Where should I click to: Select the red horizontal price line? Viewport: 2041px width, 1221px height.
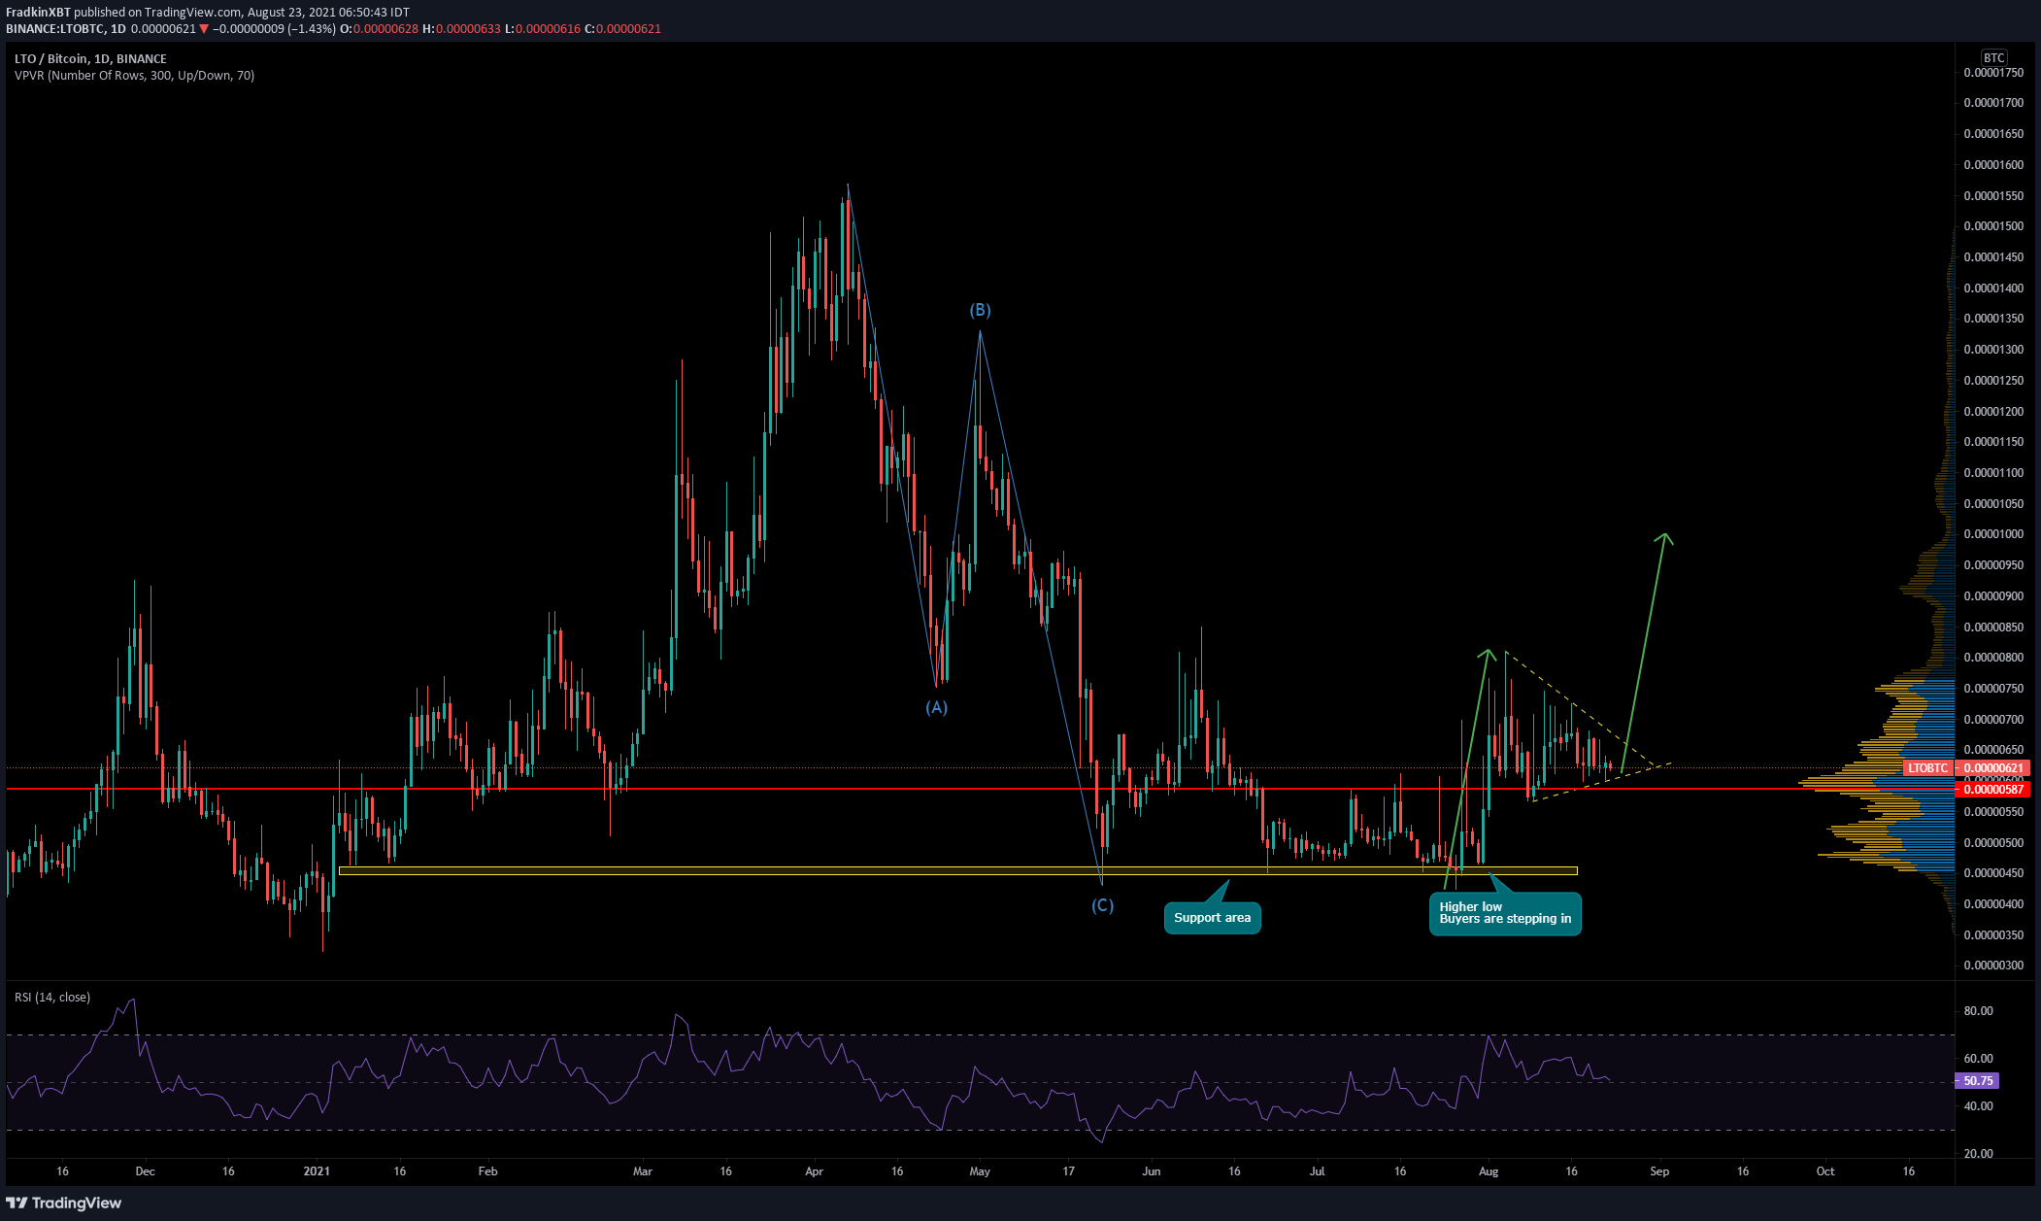[x=981, y=789]
